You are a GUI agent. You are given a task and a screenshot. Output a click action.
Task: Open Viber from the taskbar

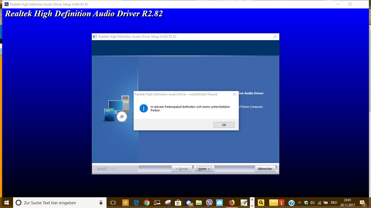(209, 203)
